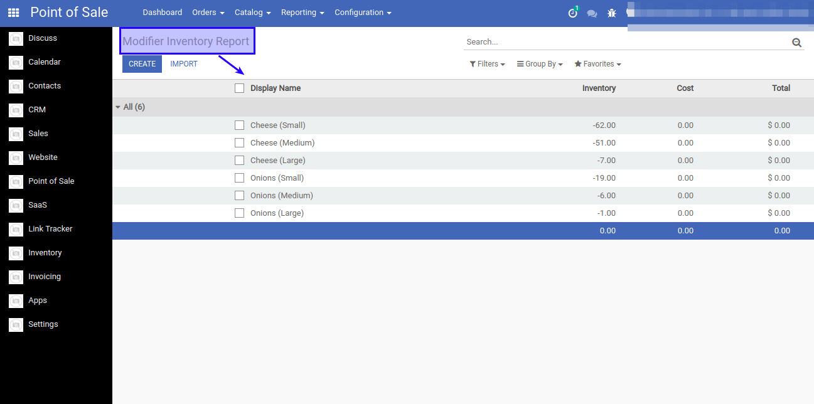
Task: Click the IMPORT button
Action: pos(184,64)
